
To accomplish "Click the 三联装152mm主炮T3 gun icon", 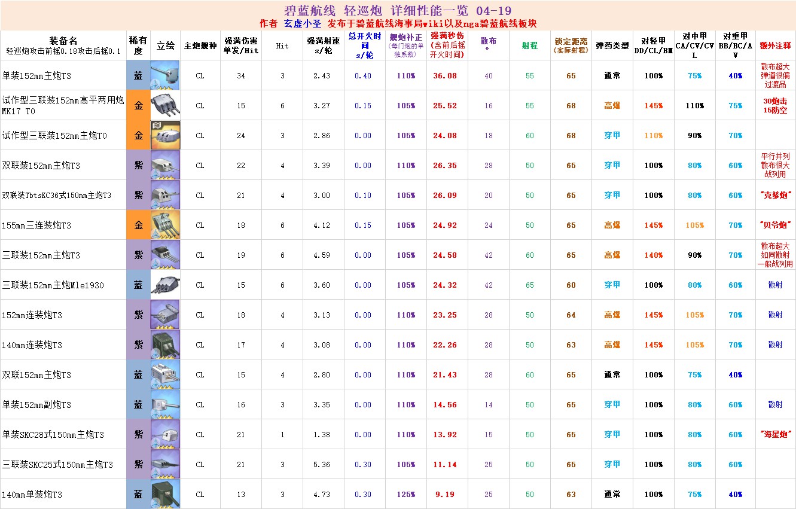I will pos(165,255).
